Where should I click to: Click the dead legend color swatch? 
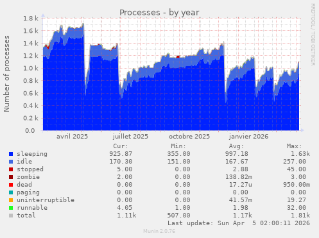point(11,185)
